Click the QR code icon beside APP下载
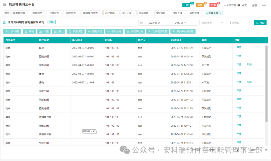This screenshot has width=271, height=161. pyautogui.click(x=225, y=5)
